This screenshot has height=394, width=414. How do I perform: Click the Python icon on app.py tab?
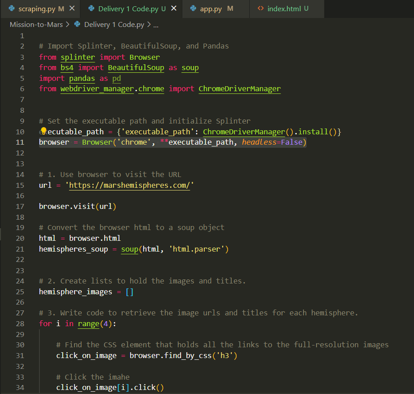pyautogui.click(x=193, y=9)
